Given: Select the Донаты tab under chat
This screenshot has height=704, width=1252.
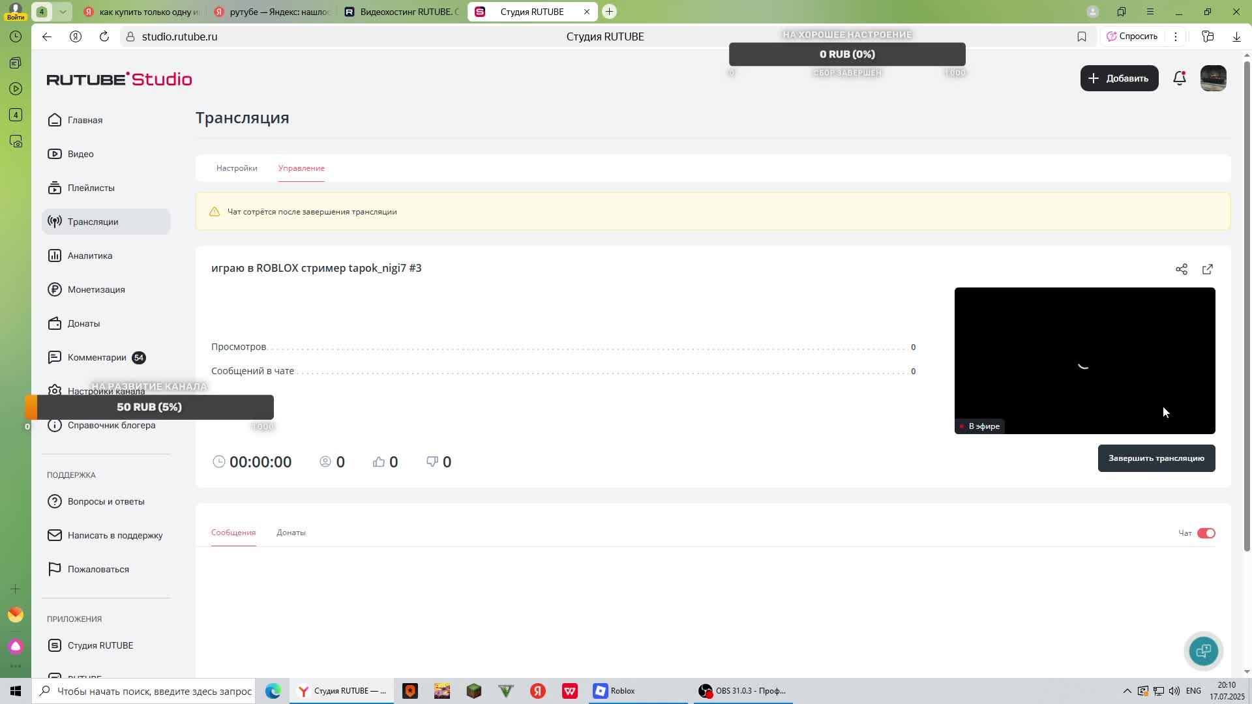Looking at the screenshot, I should coord(291,533).
